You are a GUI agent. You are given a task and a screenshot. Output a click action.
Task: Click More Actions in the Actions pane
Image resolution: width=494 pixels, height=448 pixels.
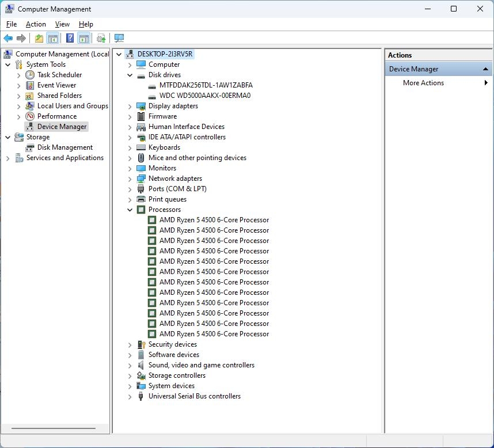coord(423,83)
